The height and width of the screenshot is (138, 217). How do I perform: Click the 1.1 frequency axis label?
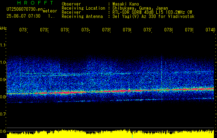3,45
